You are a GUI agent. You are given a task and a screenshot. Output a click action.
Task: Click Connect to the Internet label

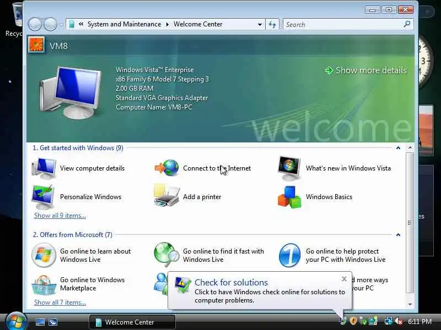217,168
